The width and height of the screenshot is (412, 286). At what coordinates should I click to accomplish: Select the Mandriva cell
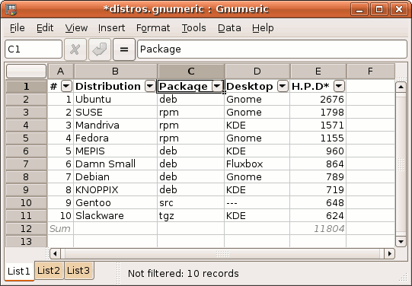coord(115,126)
